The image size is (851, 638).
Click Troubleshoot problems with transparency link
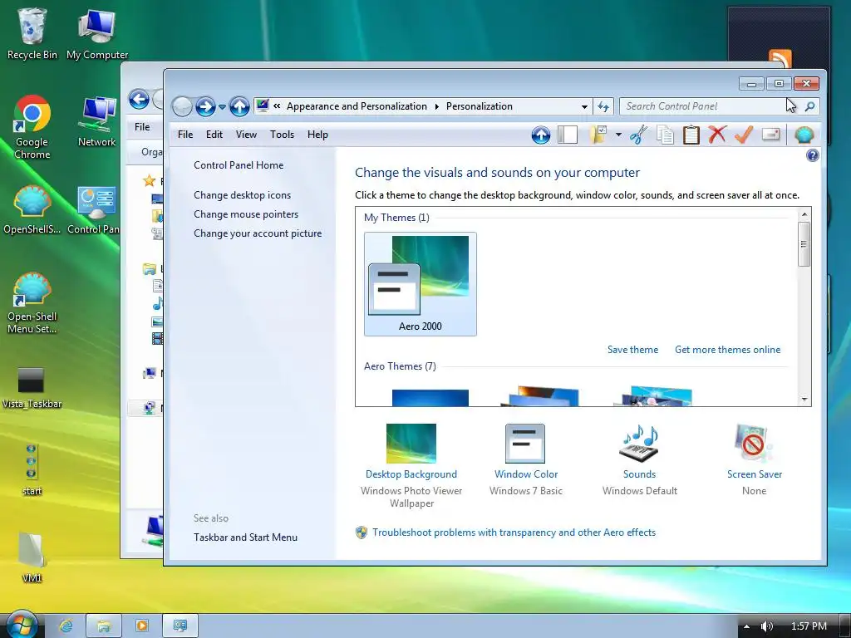pyautogui.click(x=514, y=532)
